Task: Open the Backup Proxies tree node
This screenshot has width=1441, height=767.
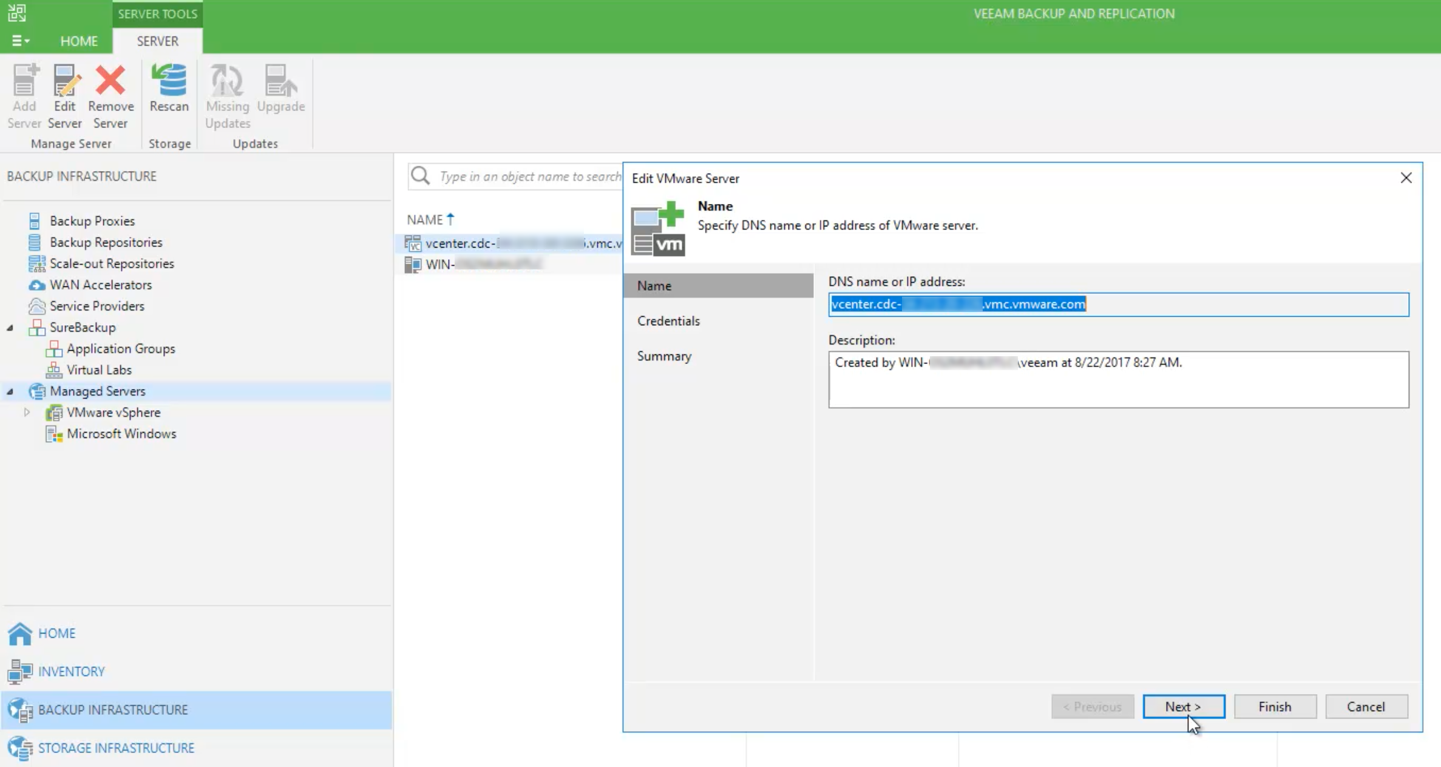Action: coord(92,221)
